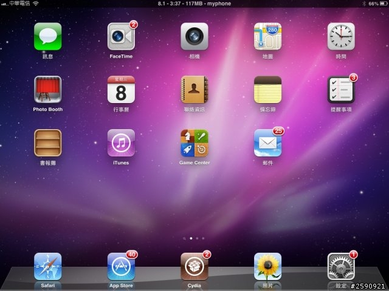Image resolution: width=389 pixels, height=291 pixels.
Task: Open Reminders app with 3 badge
Action: [341, 89]
